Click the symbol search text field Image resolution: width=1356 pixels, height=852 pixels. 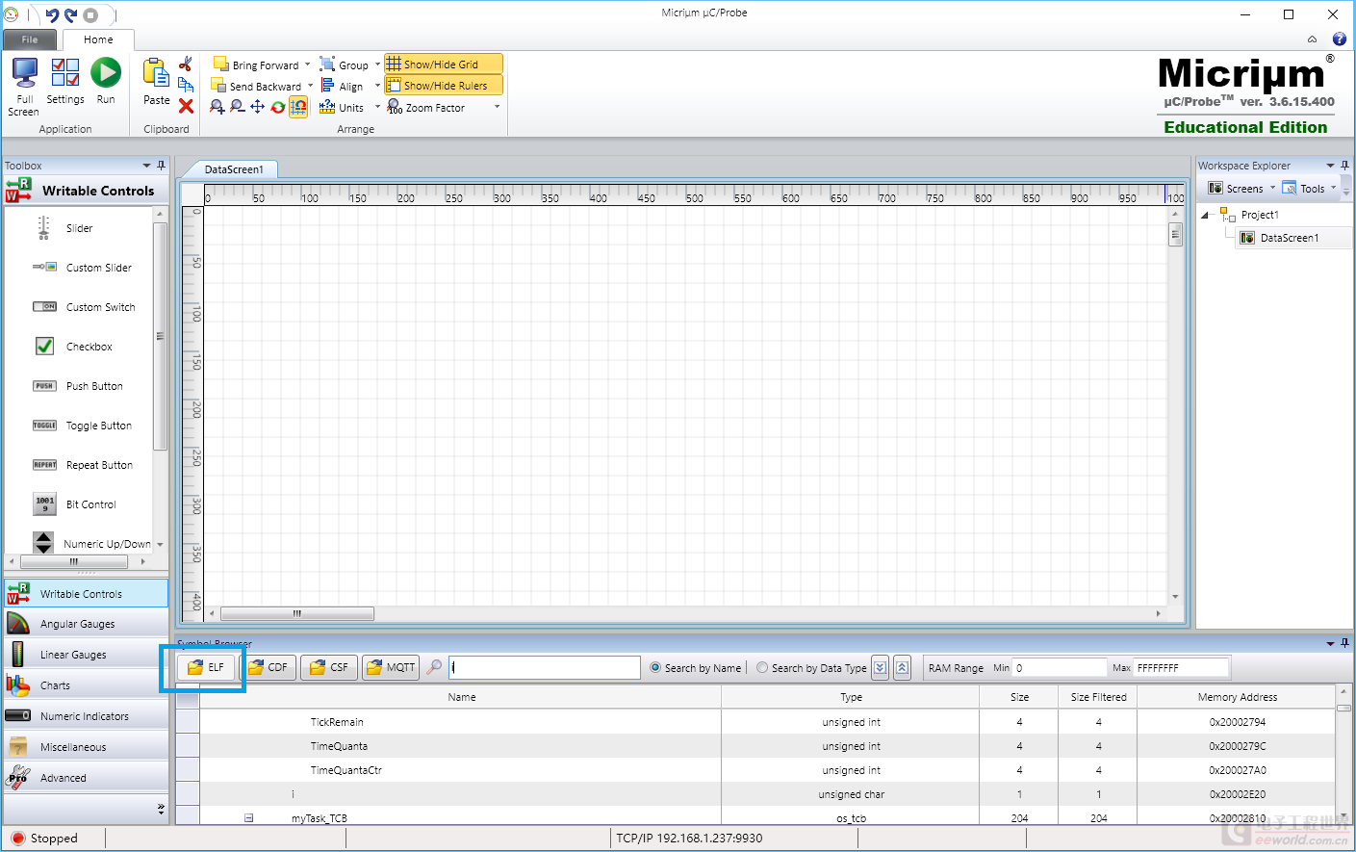[x=545, y=667]
